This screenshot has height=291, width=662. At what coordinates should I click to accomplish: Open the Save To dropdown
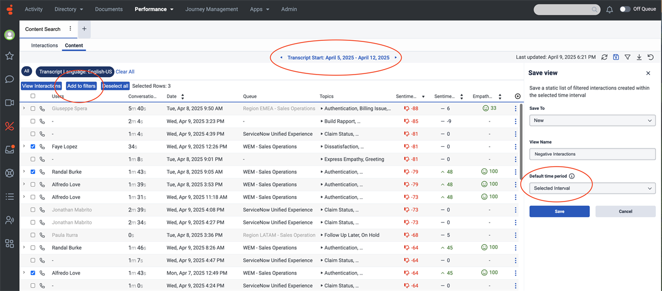pyautogui.click(x=592, y=120)
